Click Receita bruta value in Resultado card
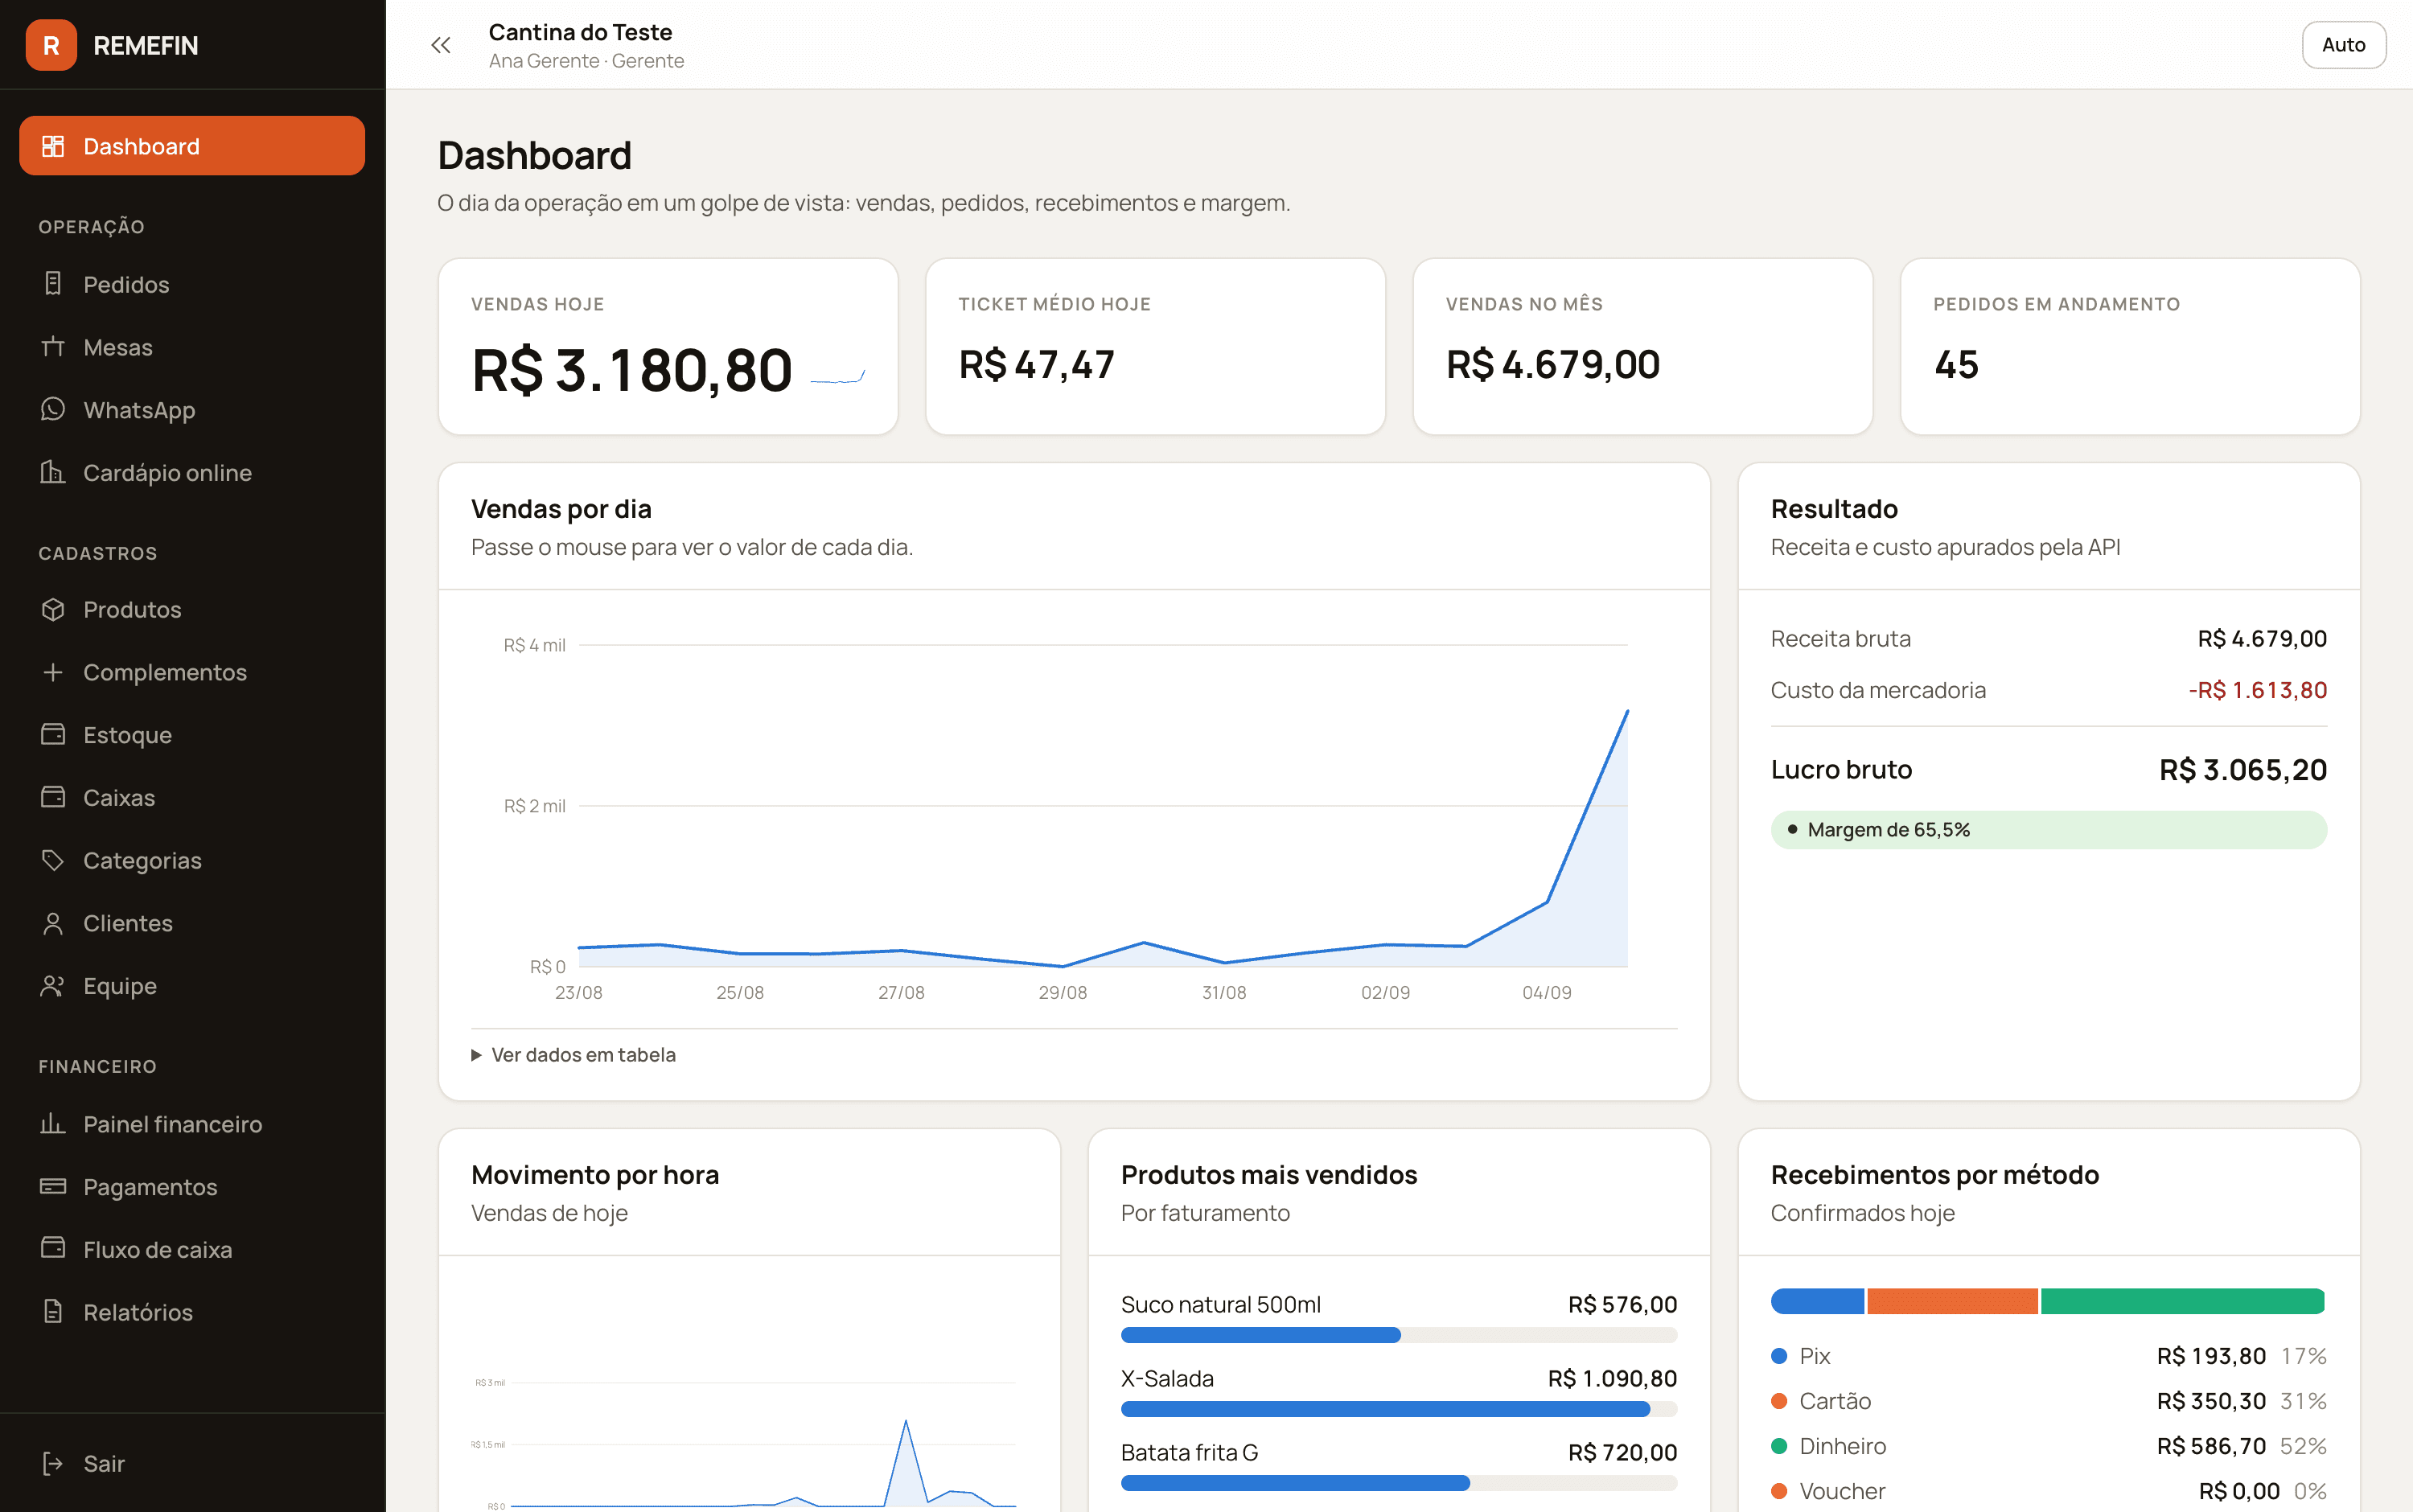This screenshot has height=1512, width=2413. [x=2262, y=639]
